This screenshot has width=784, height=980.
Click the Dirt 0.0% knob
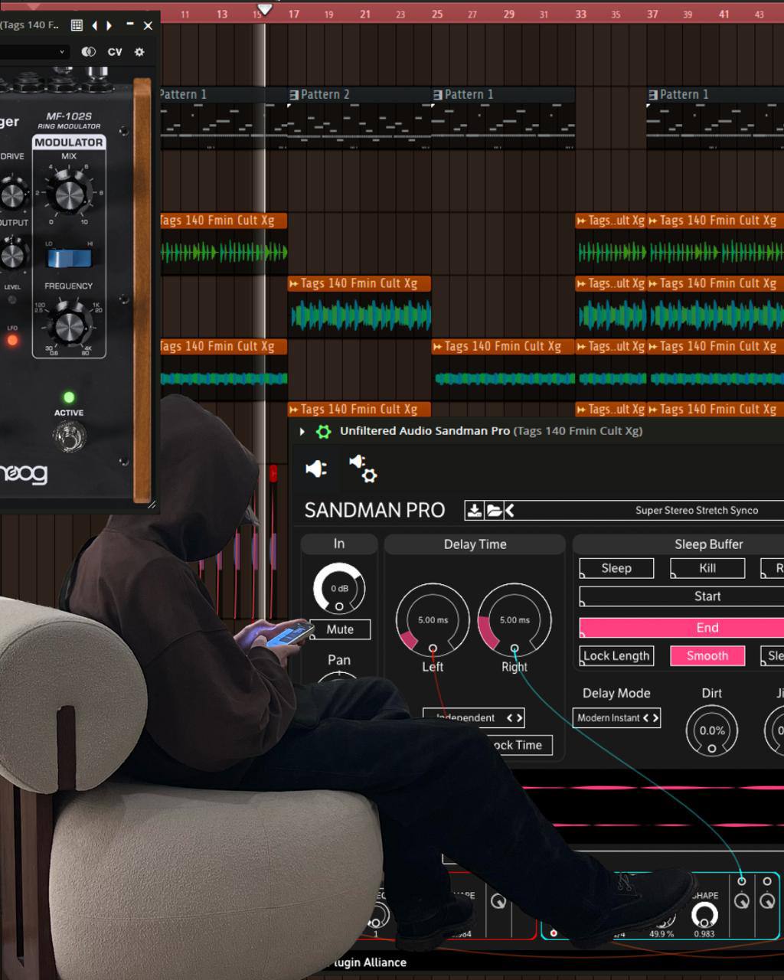click(x=712, y=730)
